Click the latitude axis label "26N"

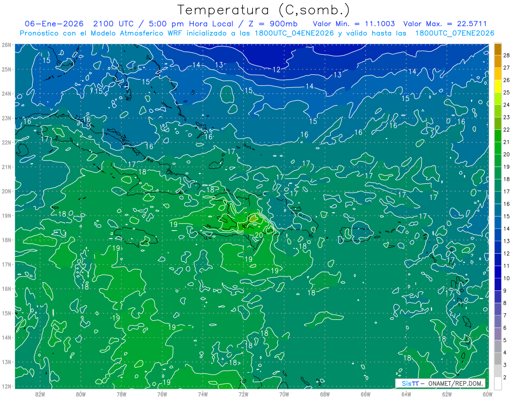(6, 45)
